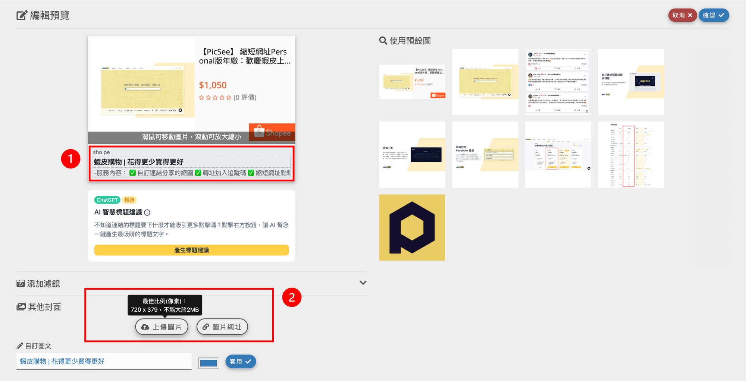Click the 上傳圖片 upload button

pyautogui.click(x=162, y=327)
